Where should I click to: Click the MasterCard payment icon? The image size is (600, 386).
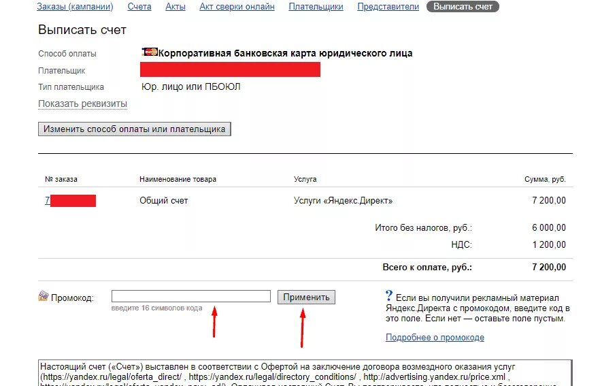point(149,52)
